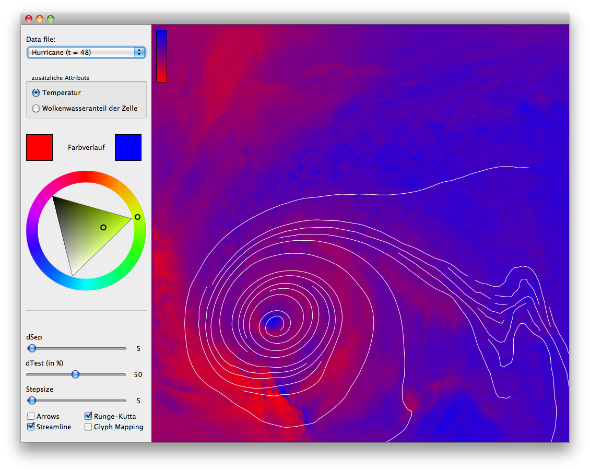Select the Temperatur radio button
590x470 pixels.
pos(36,93)
